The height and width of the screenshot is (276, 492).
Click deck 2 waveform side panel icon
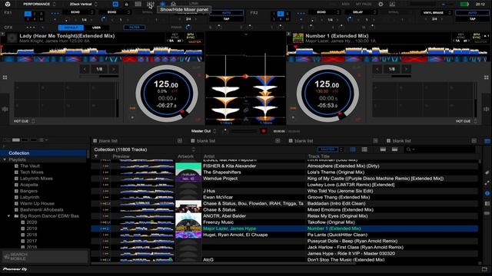pyautogui.click(x=487, y=109)
